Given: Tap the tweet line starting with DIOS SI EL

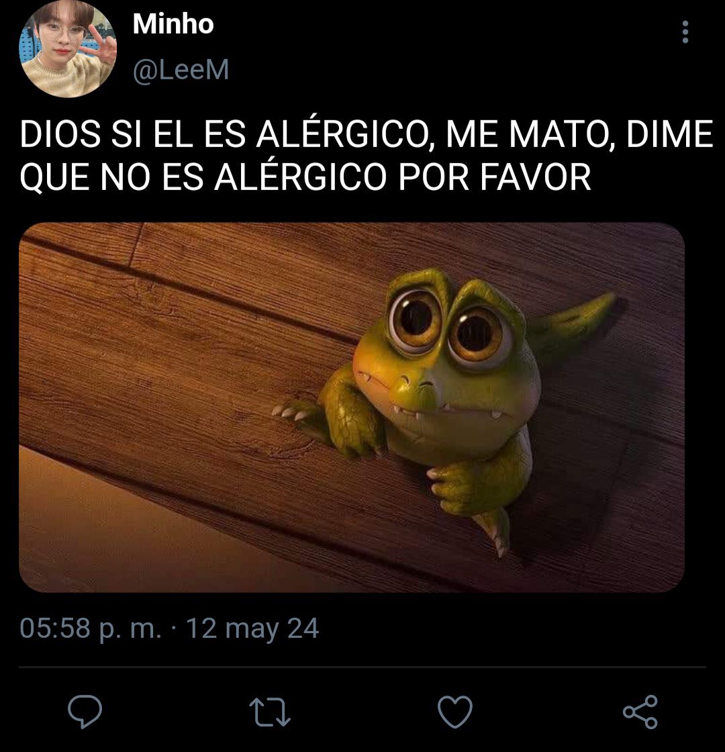Looking at the screenshot, I should pos(367,134).
